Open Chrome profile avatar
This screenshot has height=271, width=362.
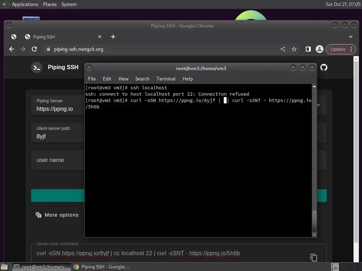[x=320, y=49]
